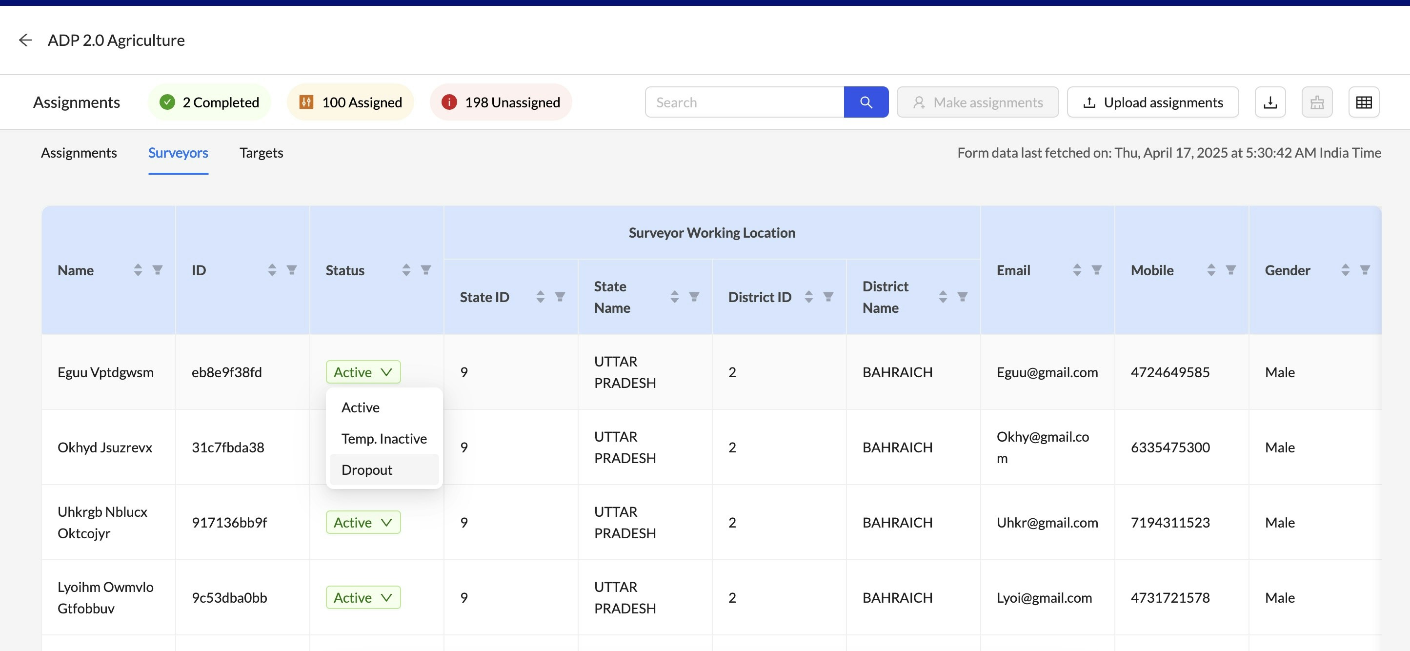1410x651 pixels.
Task: Expand Active status dropdown for Uhkrgb Nblucx
Action: (x=363, y=522)
